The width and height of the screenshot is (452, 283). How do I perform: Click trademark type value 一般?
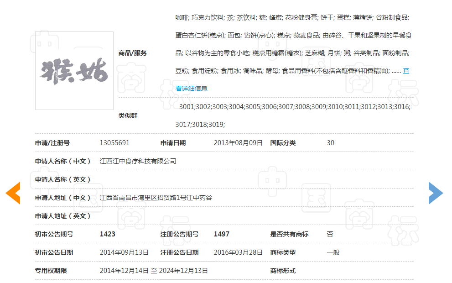click(333, 252)
